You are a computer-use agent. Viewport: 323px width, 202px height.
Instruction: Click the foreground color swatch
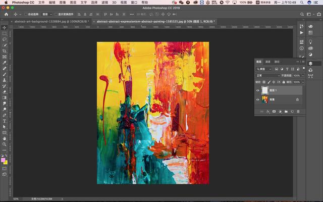[x=4, y=160]
